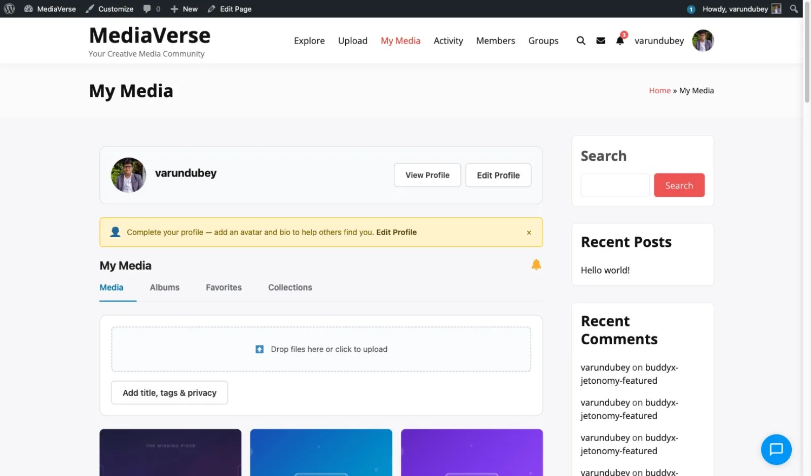Viewport: 811px width, 476px height.
Task: Open the chat bubble floating button
Action: (x=776, y=450)
